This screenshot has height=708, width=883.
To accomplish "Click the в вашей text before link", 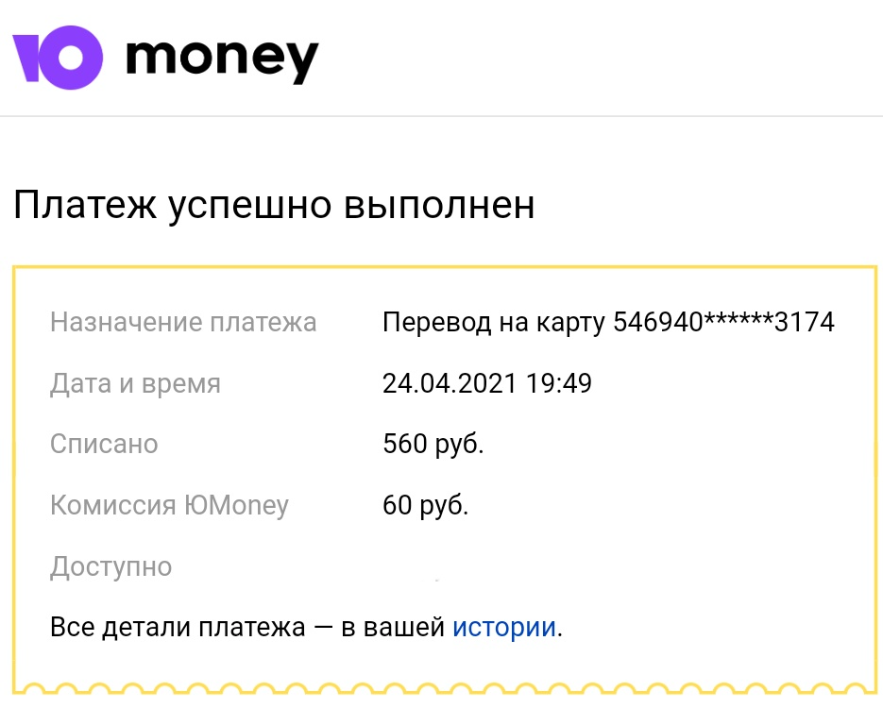I will [393, 627].
